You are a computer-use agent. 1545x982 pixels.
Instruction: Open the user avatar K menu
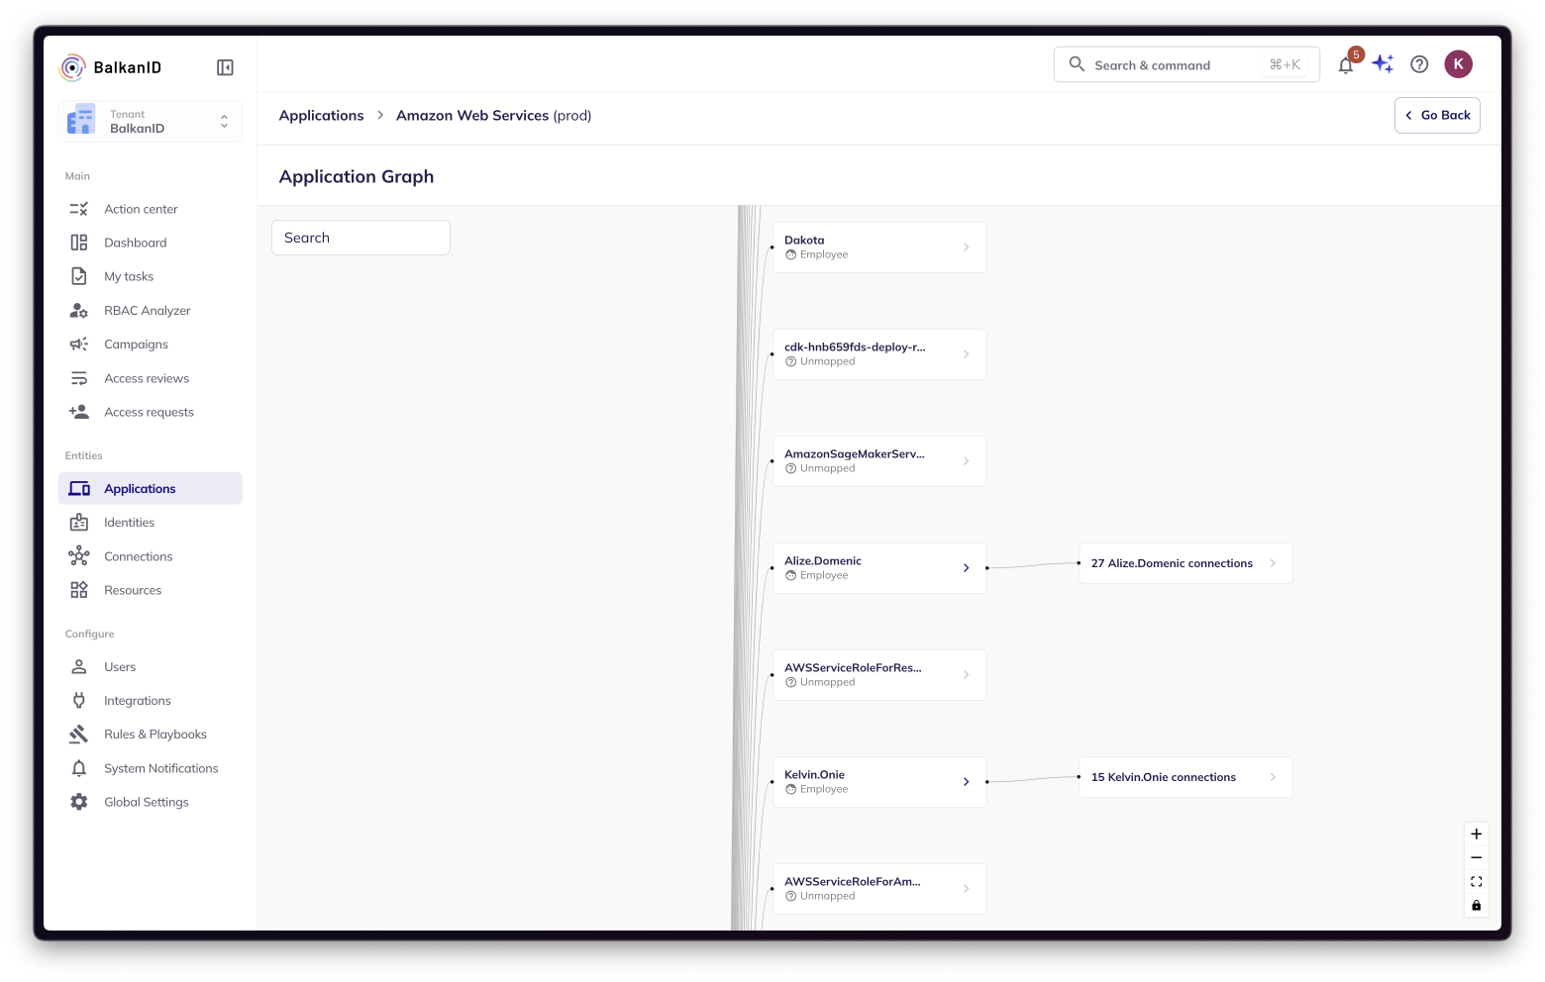pyautogui.click(x=1458, y=64)
